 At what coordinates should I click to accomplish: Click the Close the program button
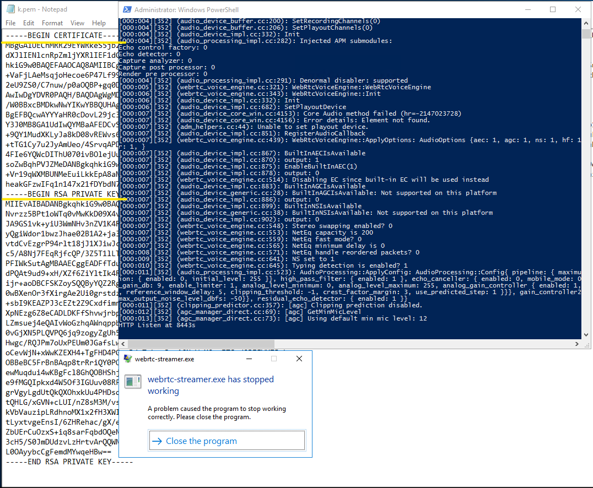coord(227,440)
